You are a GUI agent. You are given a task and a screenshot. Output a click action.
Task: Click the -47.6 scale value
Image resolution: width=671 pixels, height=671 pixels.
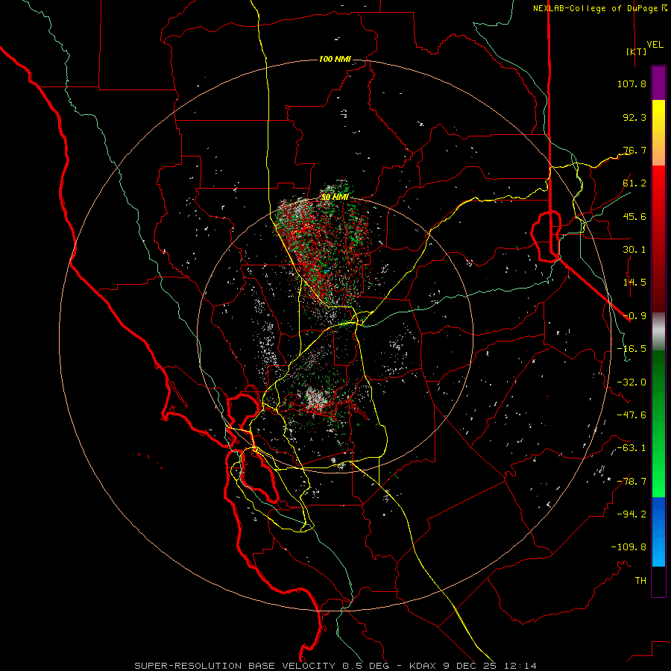(x=631, y=415)
